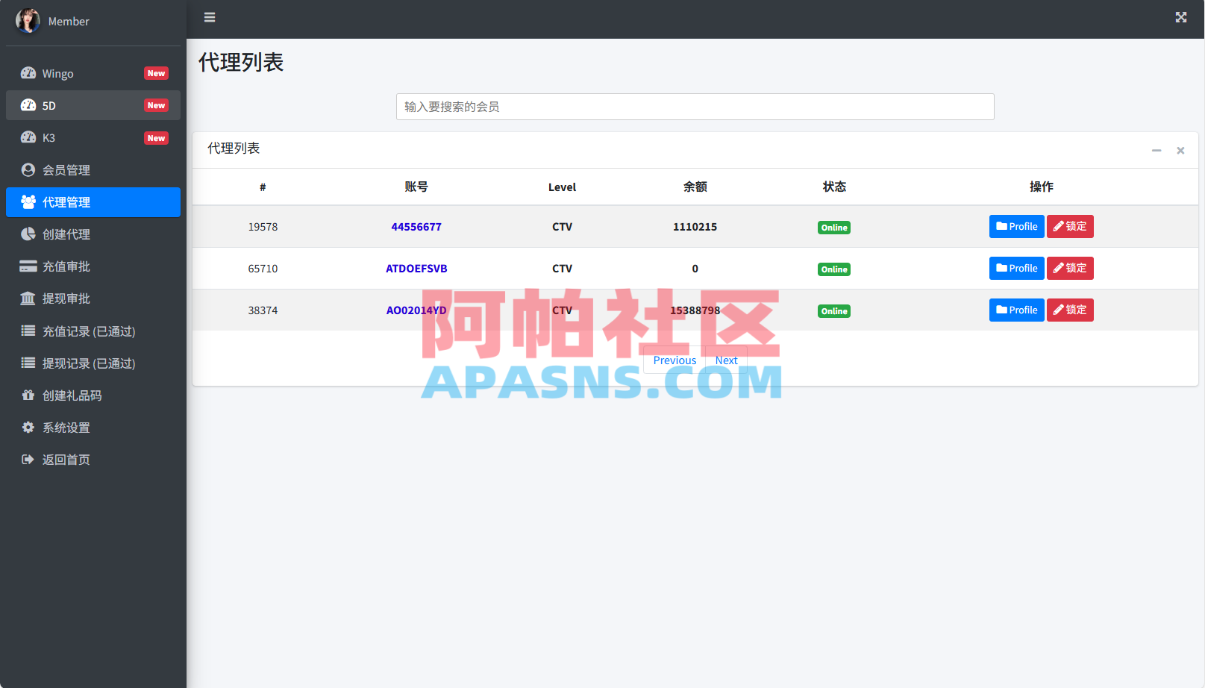Click the 5D gauge icon

point(28,105)
